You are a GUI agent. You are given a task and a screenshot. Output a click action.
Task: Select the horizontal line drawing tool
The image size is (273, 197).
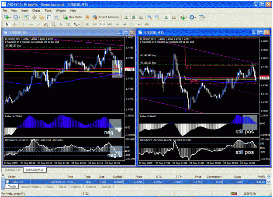[31, 24]
